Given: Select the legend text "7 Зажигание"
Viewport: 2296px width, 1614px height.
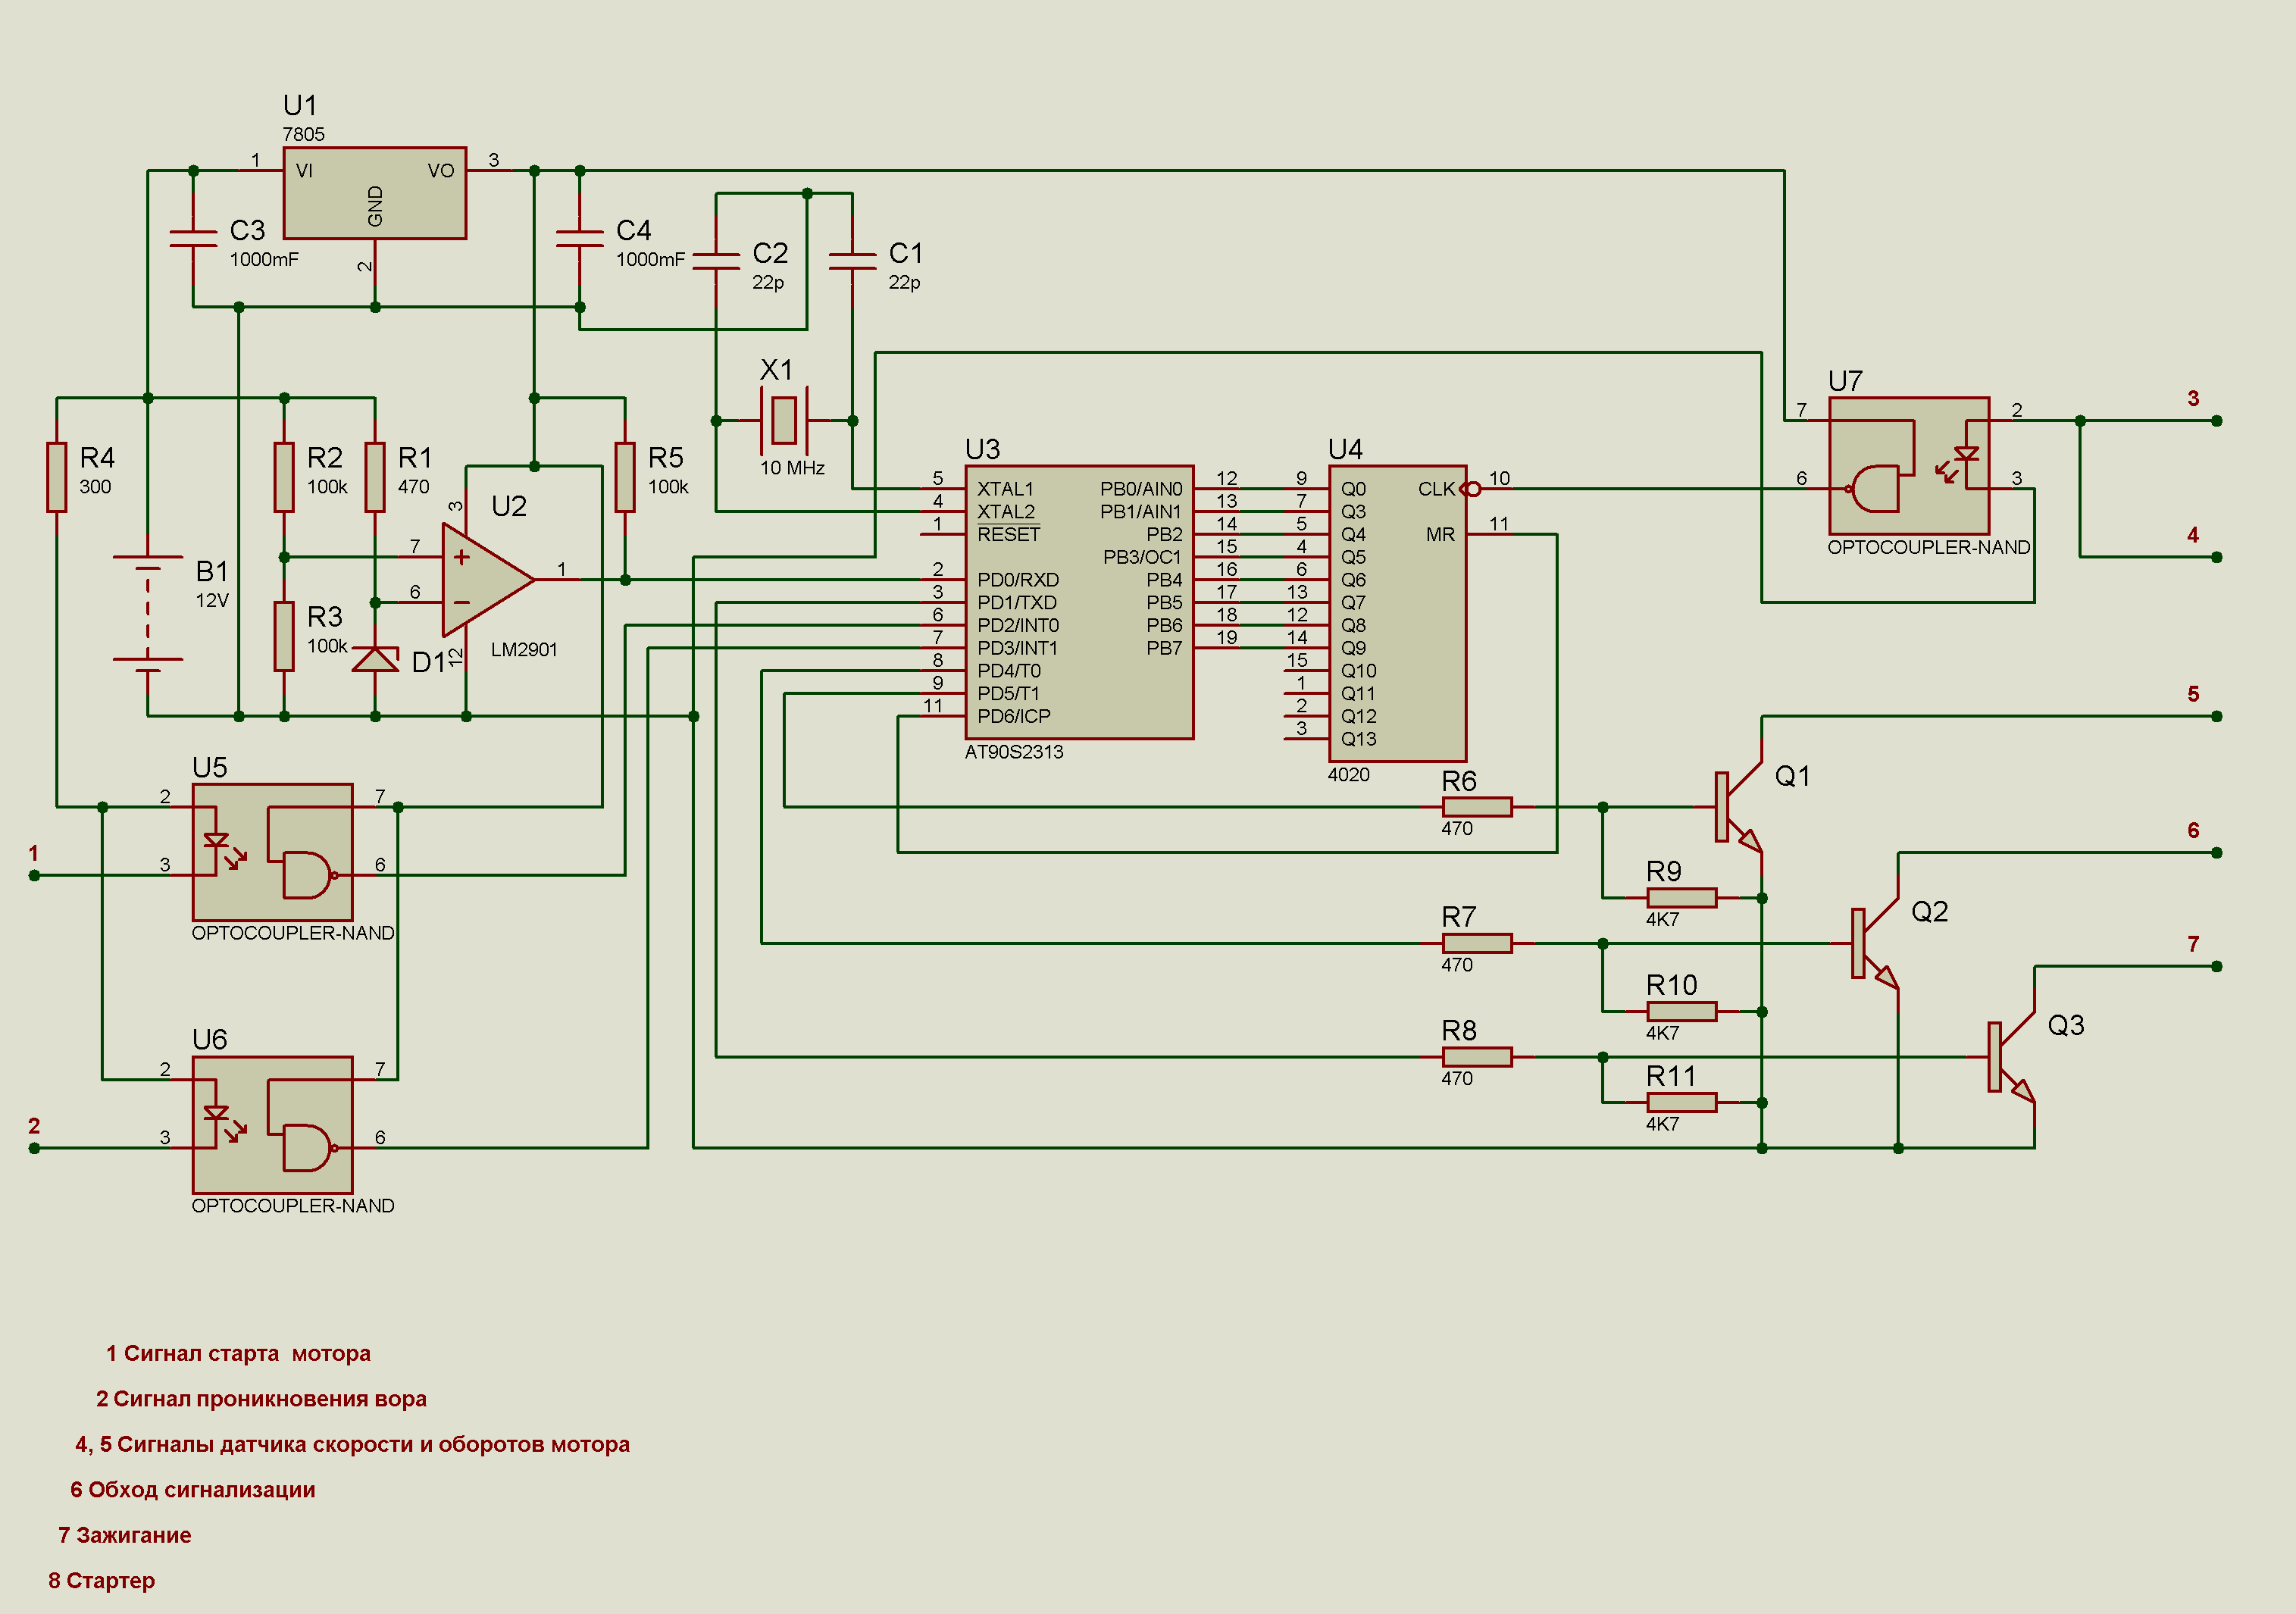Looking at the screenshot, I should pyautogui.click(x=125, y=1535).
